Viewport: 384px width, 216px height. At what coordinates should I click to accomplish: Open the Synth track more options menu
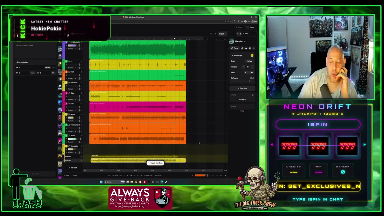(81, 72)
